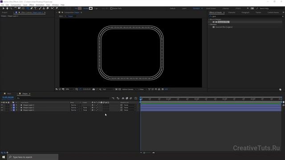Toggle pixel aspect ratio correction in viewer
Image resolution: width=285 pixels, height=160 pixels.
click(x=149, y=89)
